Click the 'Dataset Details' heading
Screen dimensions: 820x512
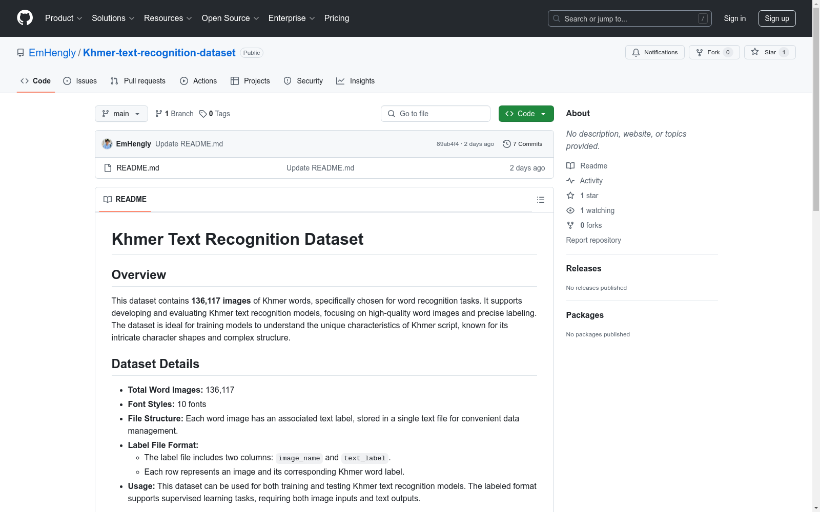(x=155, y=364)
